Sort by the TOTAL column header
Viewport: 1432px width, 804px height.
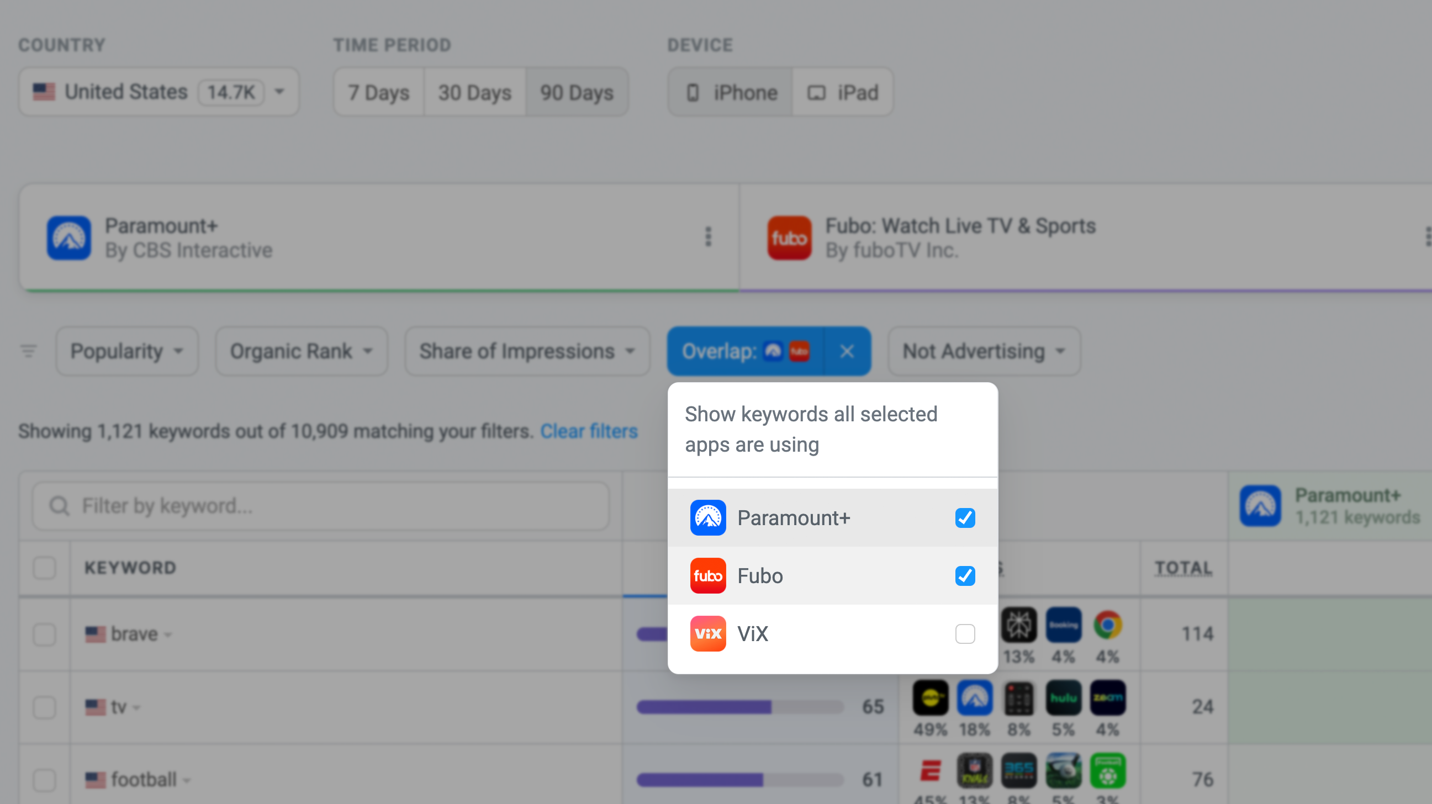[1183, 568]
